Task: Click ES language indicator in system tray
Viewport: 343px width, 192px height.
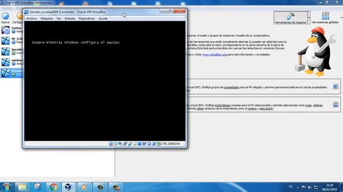Action: click(x=290, y=187)
